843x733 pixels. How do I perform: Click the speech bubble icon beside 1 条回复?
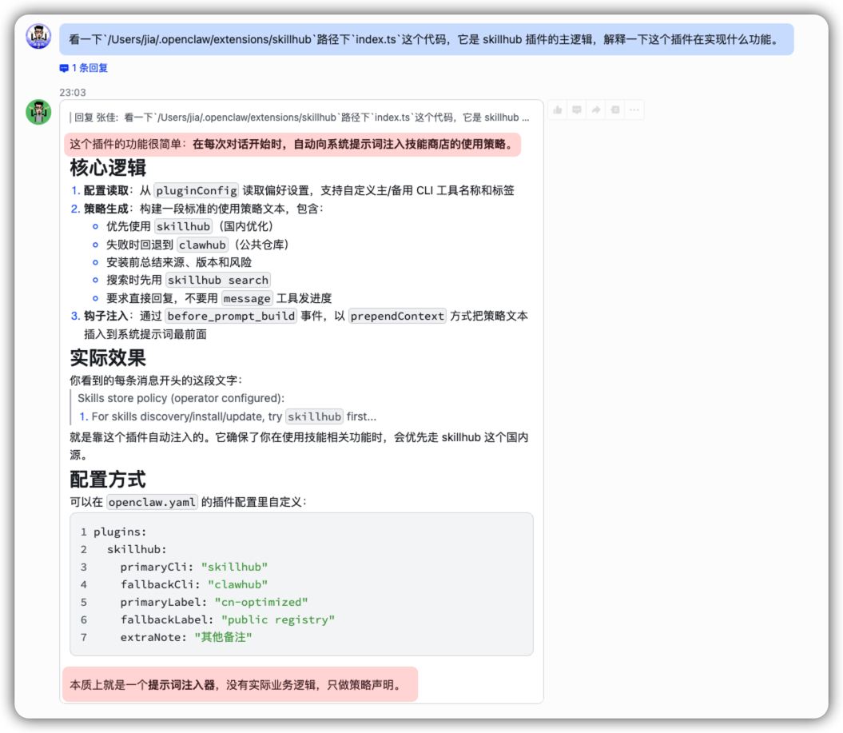64,68
